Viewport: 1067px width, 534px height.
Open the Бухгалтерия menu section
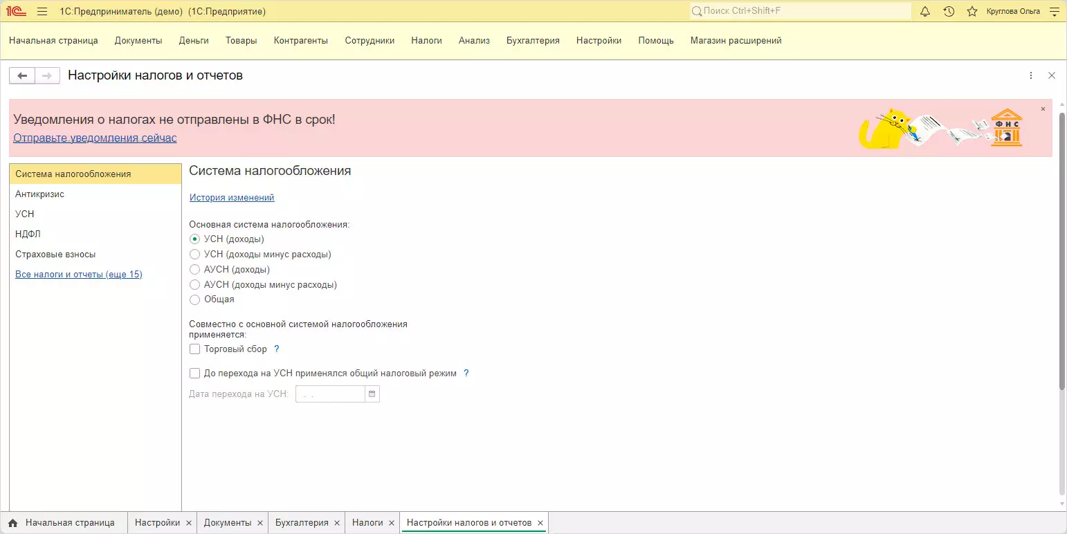tap(533, 41)
